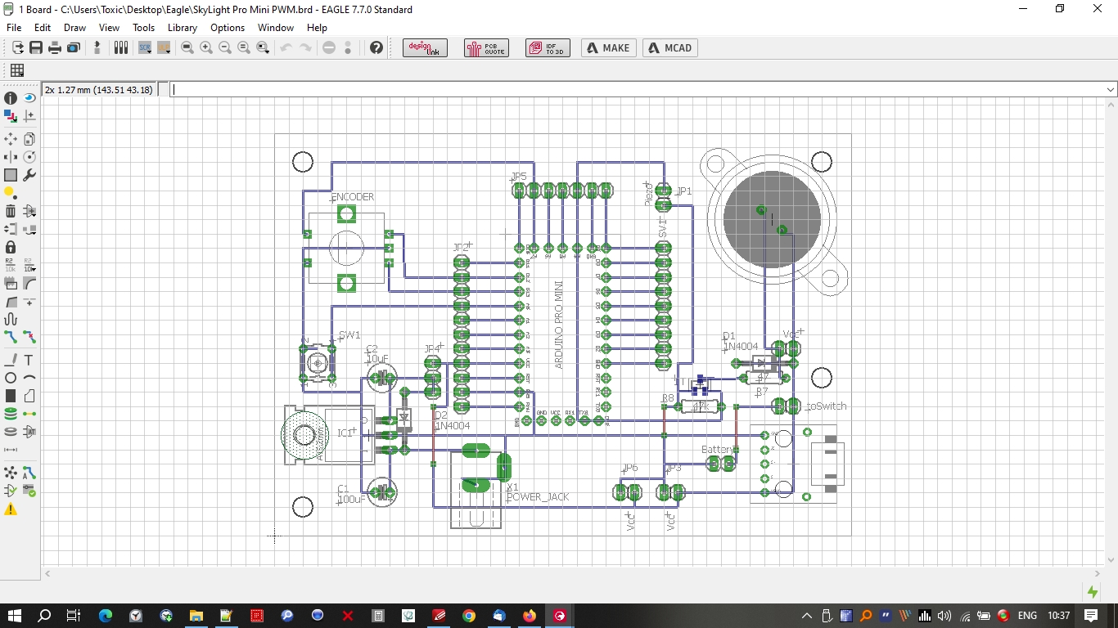The width and height of the screenshot is (1118, 628).
Task: Open the CAM processor icon
Action: point(74,48)
